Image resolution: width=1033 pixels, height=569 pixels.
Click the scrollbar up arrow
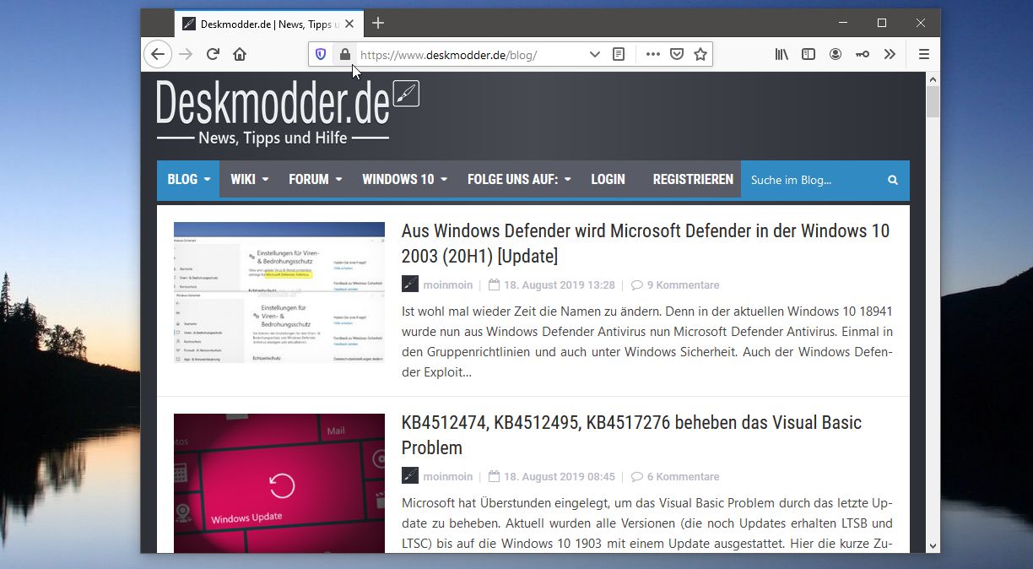[x=933, y=79]
